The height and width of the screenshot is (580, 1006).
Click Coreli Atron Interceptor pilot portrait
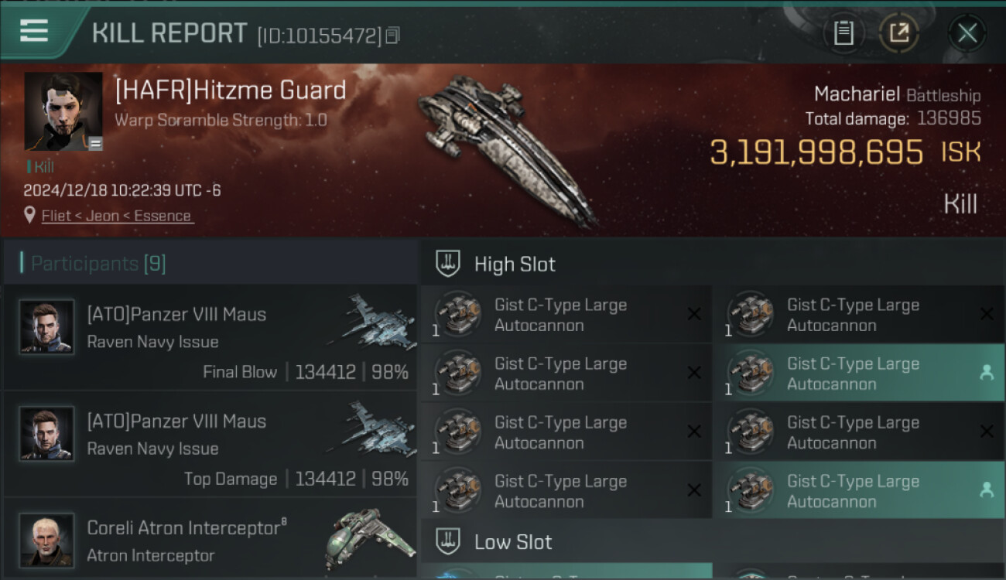[46, 540]
